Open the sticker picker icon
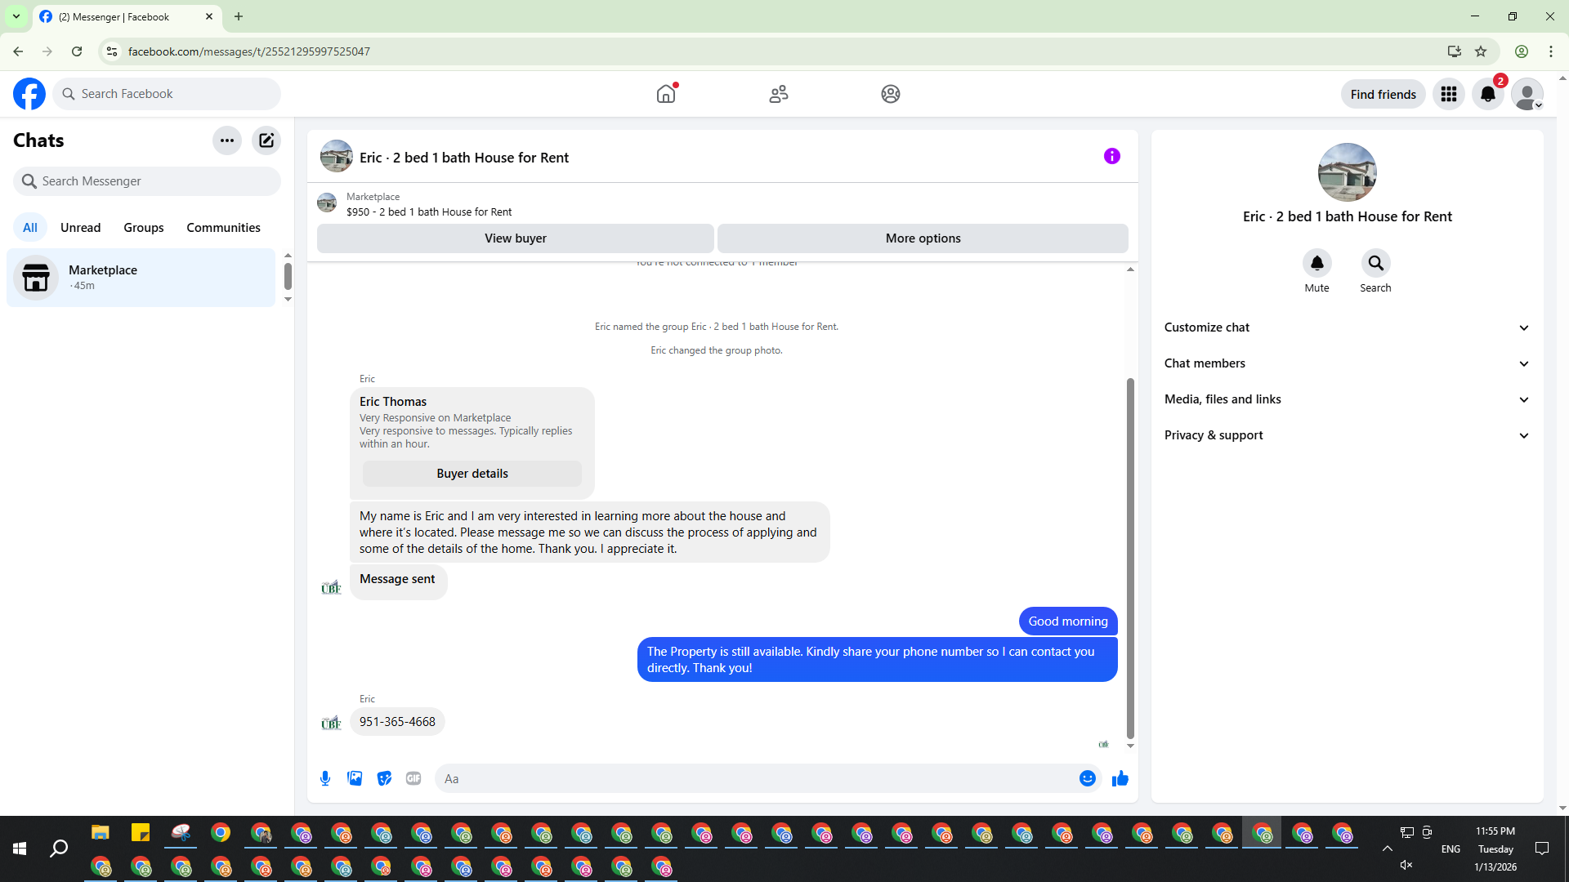 tap(384, 778)
